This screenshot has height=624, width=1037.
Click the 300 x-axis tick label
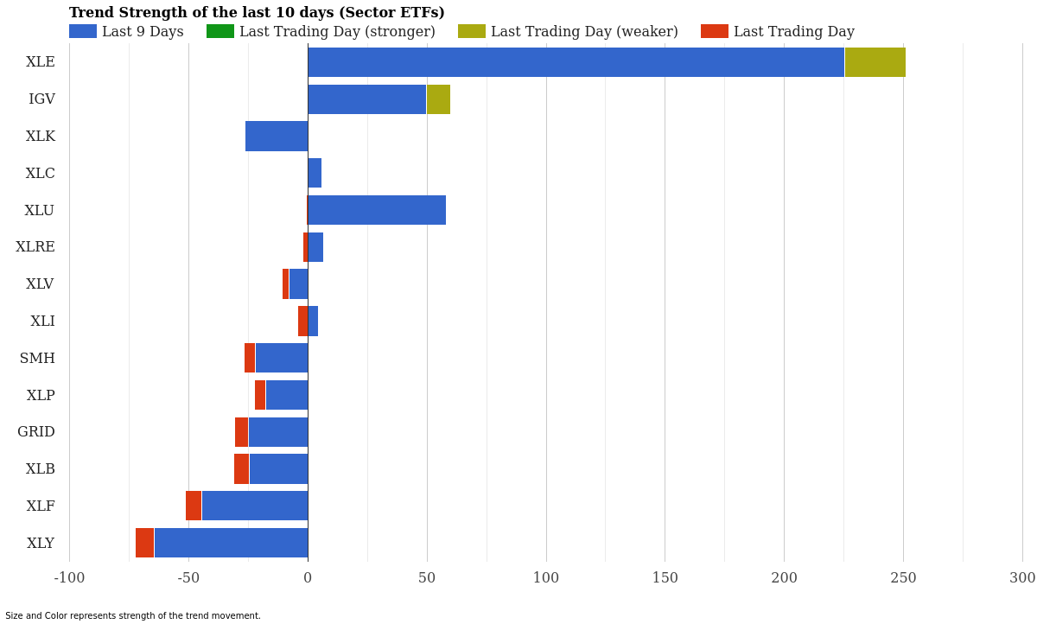[1022, 578]
